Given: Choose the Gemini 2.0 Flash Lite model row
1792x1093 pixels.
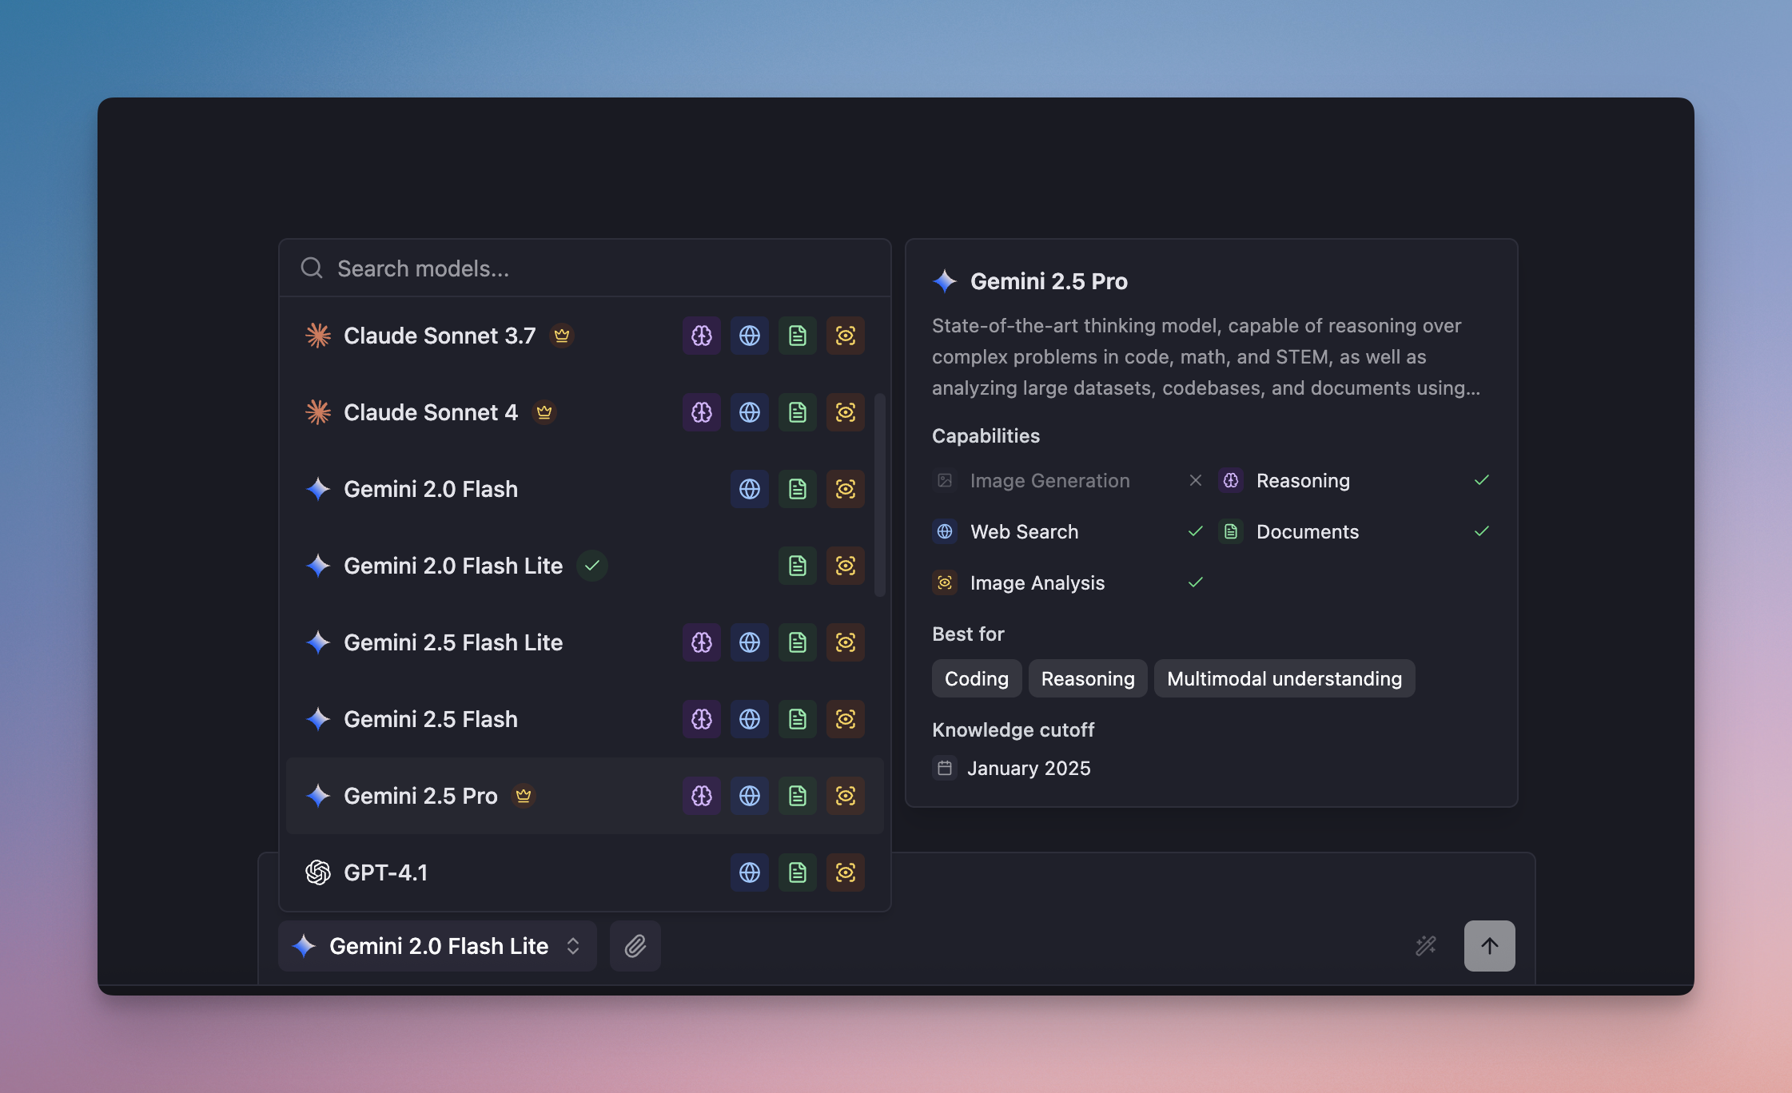Looking at the screenshot, I should (x=585, y=566).
